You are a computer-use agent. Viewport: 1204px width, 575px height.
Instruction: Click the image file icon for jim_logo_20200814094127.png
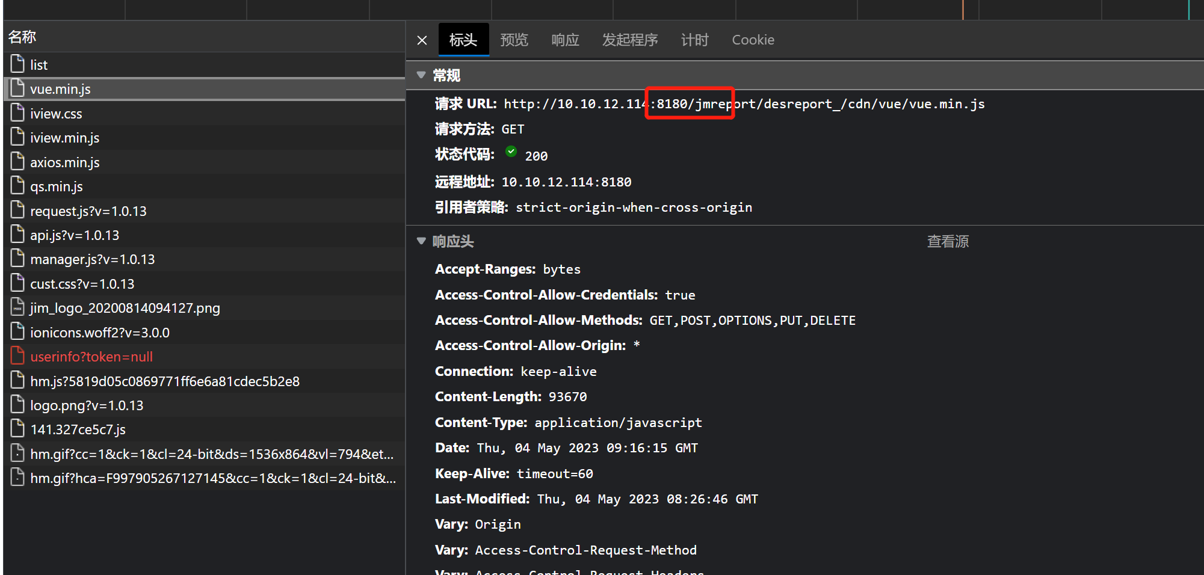point(17,307)
